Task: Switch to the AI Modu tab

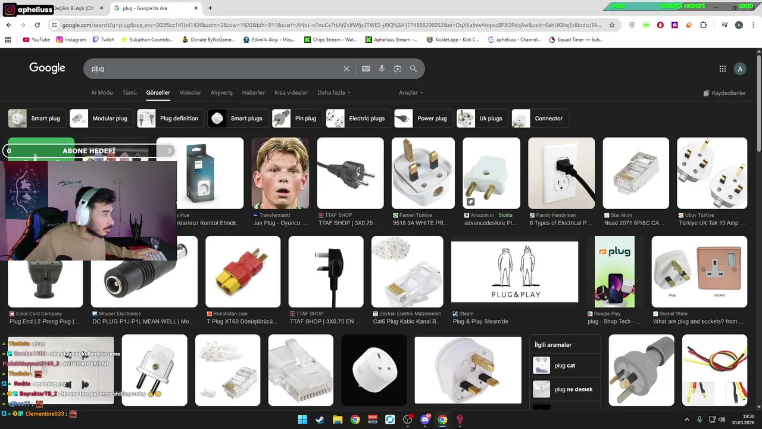Action: click(102, 92)
